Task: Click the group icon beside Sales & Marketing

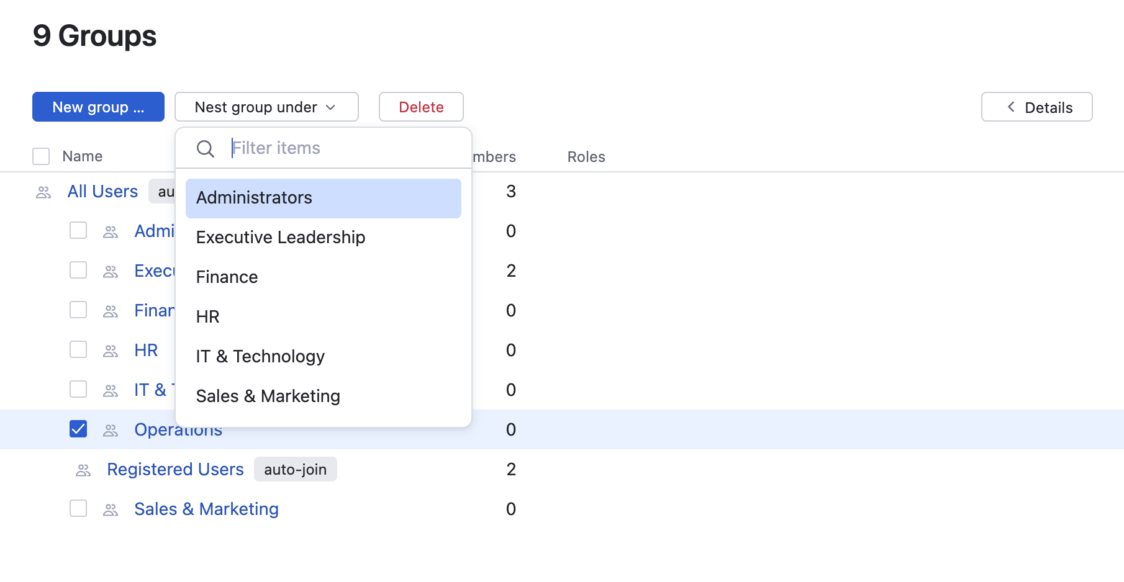Action: (x=111, y=510)
